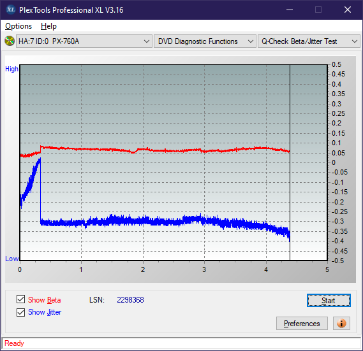363x351 pixels.
Task: Click the Low jitter axis label
Action: tap(11, 259)
